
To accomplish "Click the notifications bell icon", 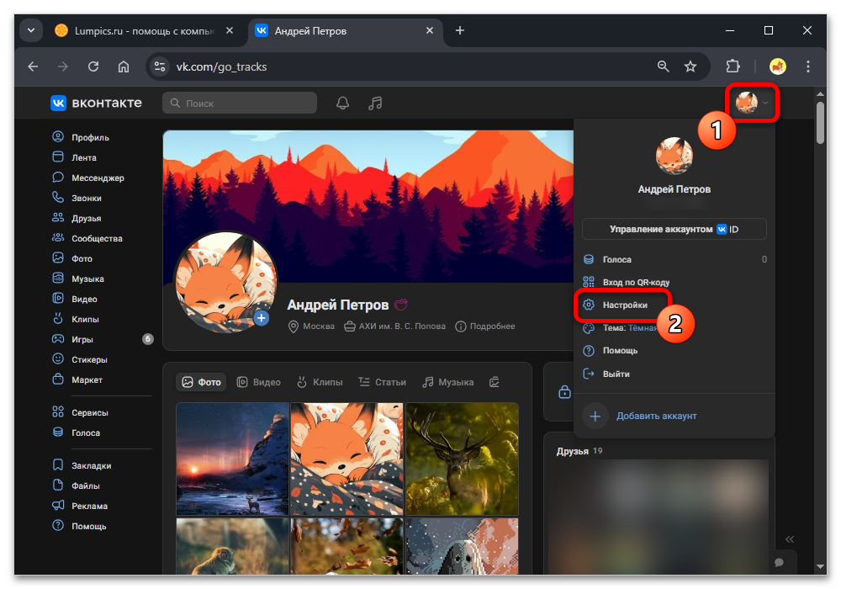I will 343,103.
